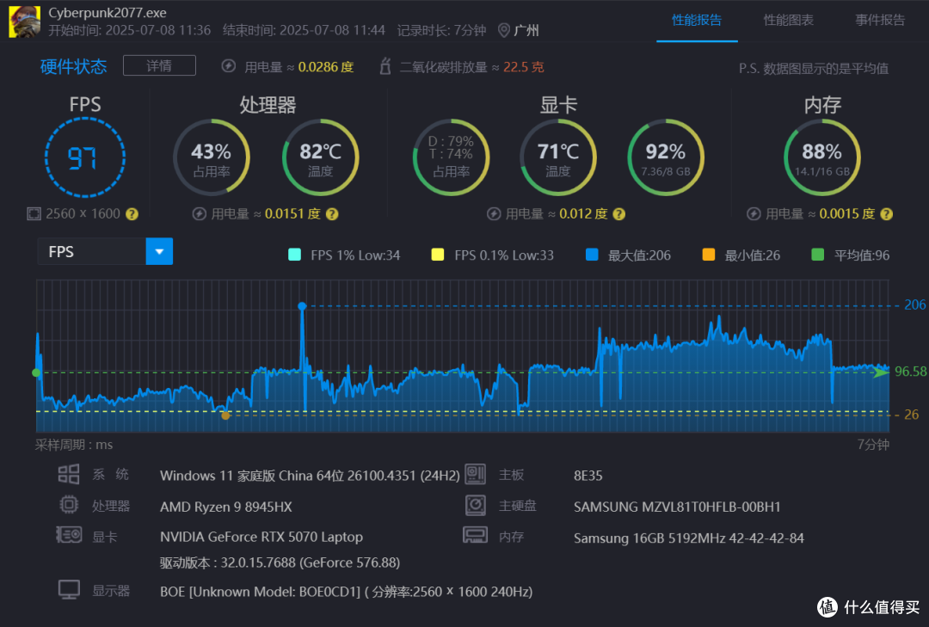929x627 pixels.
Task: Click the orange minimum marker dot on chart
Action: [225, 415]
